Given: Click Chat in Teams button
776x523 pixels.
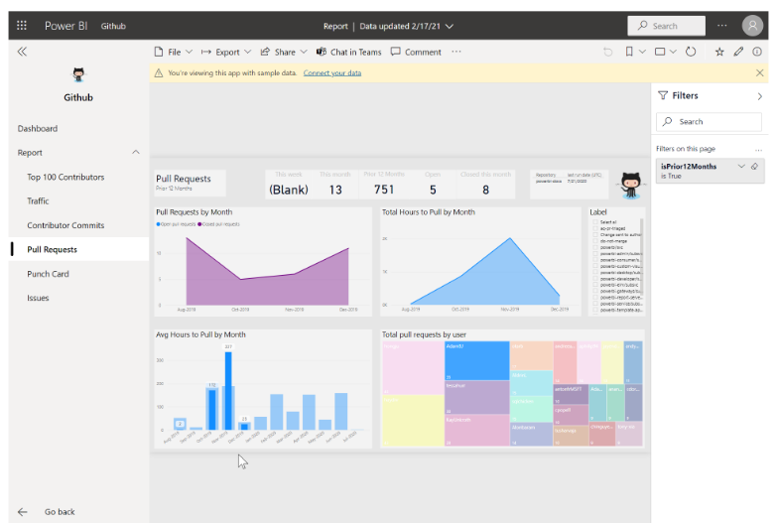Looking at the screenshot, I should click(349, 52).
